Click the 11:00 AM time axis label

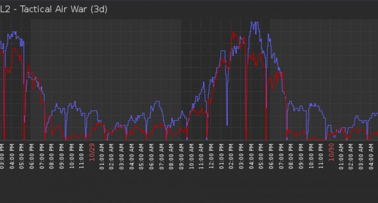(x=201, y=157)
